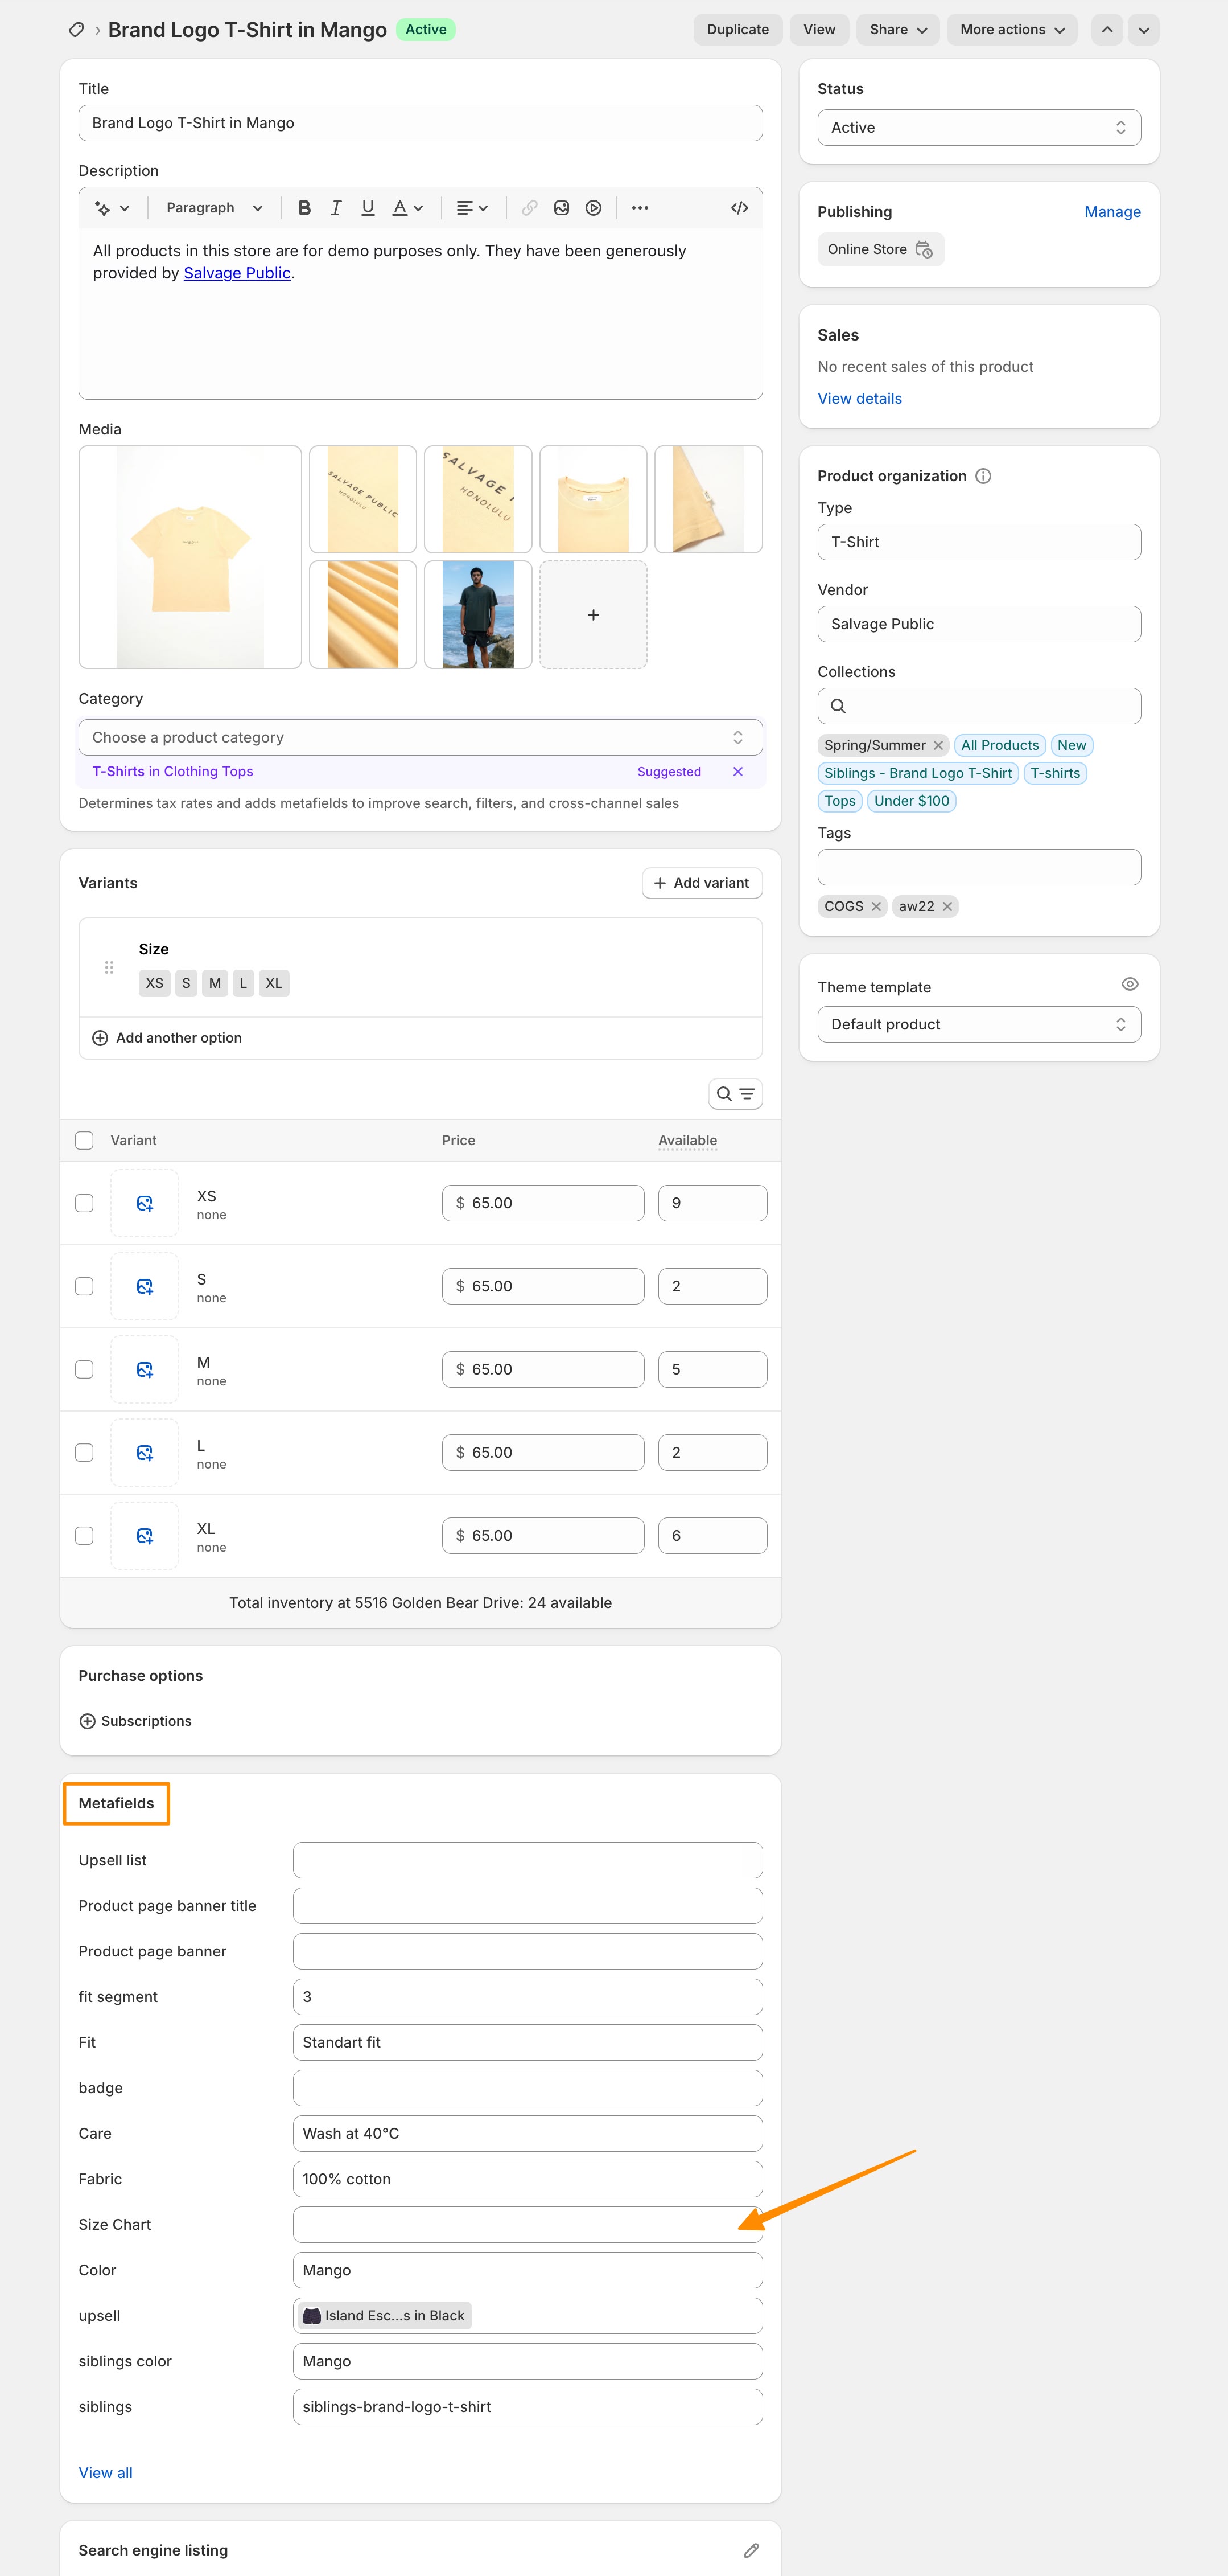Click the italic formatting icon
Viewport: 1228px width, 2576px height.
coord(336,208)
